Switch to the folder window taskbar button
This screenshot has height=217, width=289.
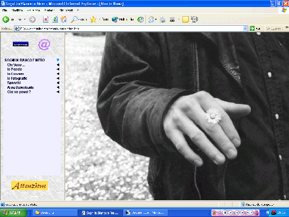(x=54, y=213)
